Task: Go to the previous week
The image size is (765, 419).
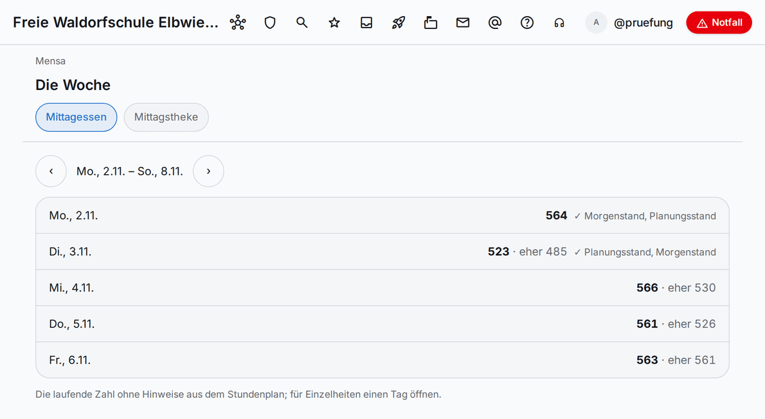Action: [x=51, y=171]
